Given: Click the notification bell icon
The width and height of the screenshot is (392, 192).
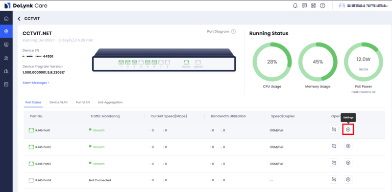Looking at the screenshot, I should coord(295,5).
